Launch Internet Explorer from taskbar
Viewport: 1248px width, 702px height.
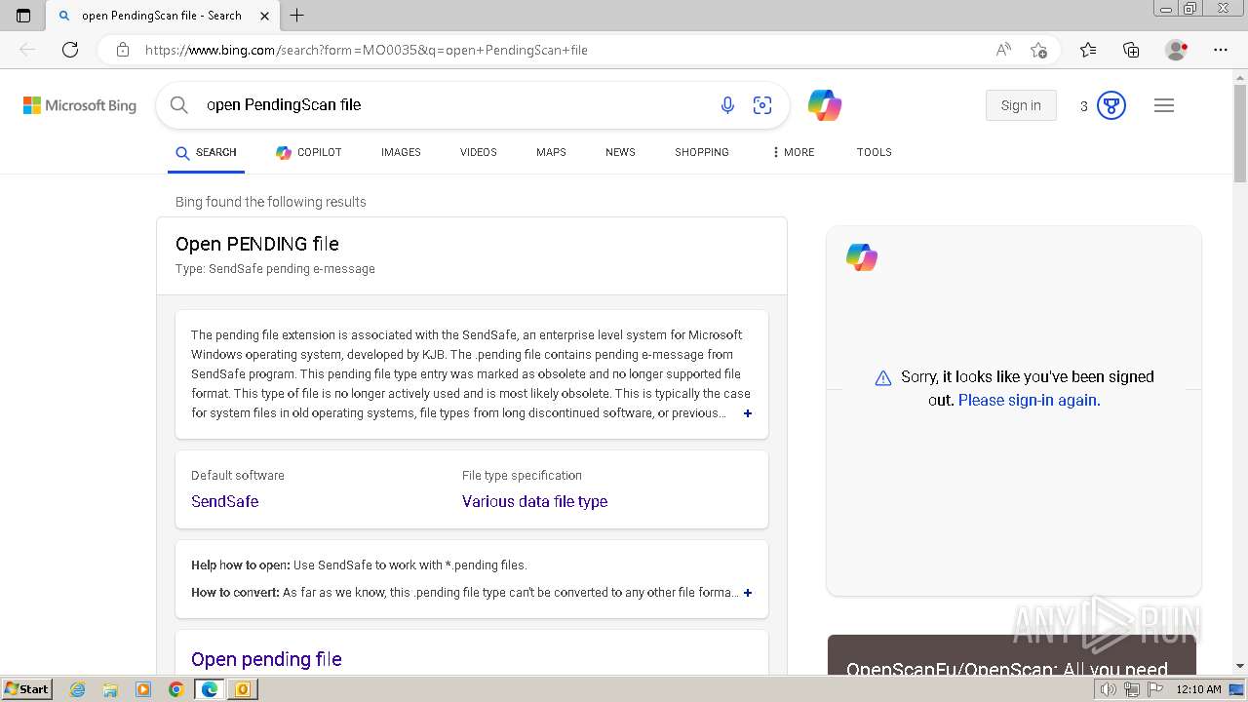pyautogui.click(x=78, y=689)
